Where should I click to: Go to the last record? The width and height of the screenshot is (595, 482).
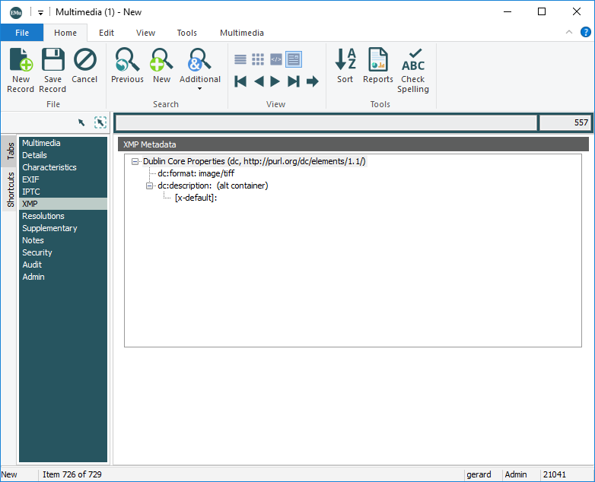click(x=294, y=81)
